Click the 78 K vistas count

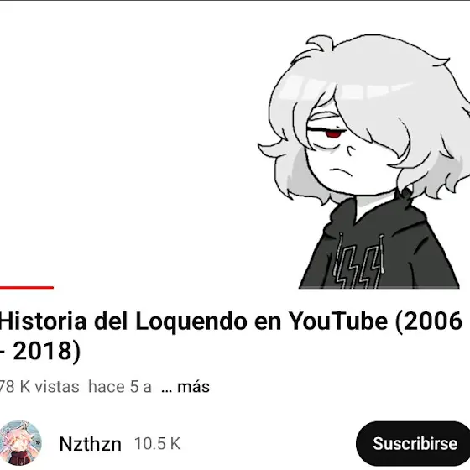pyautogui.click(x=39, y=386)
